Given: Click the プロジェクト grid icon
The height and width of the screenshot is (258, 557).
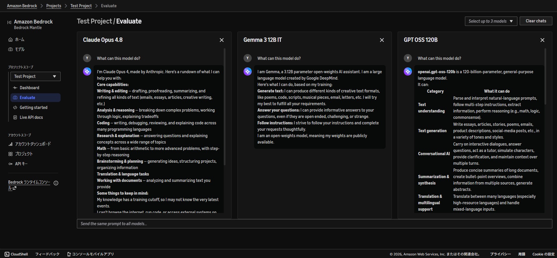Looking at the screenshot, I should click(10, 154).
